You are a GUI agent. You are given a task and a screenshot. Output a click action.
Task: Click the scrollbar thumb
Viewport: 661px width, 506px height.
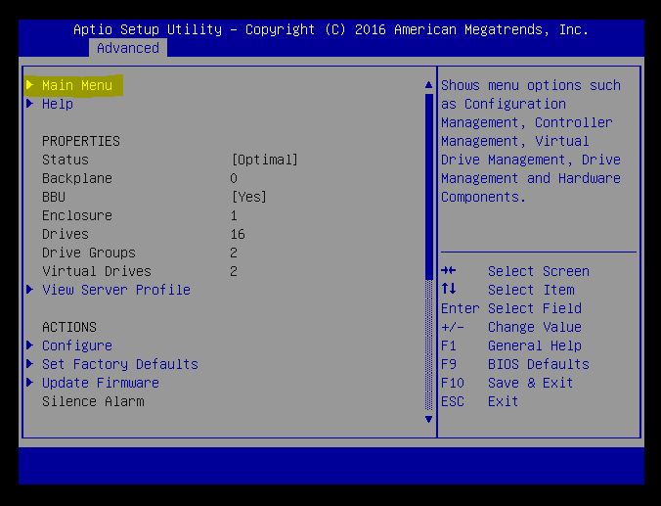[x=428, y=186]
